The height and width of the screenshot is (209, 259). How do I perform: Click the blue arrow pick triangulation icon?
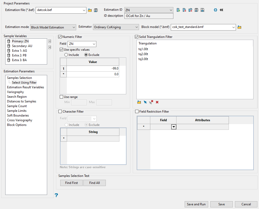[x=145, y=102]
